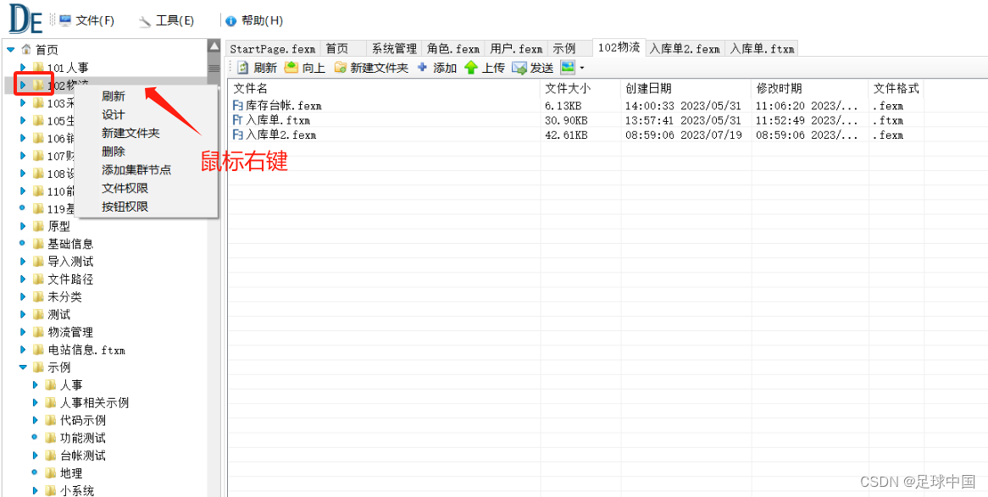Click the blue plus 添加 toolbar icon
Image resolution: width=988 pixels, height=497 pixels.
point(421,67)
